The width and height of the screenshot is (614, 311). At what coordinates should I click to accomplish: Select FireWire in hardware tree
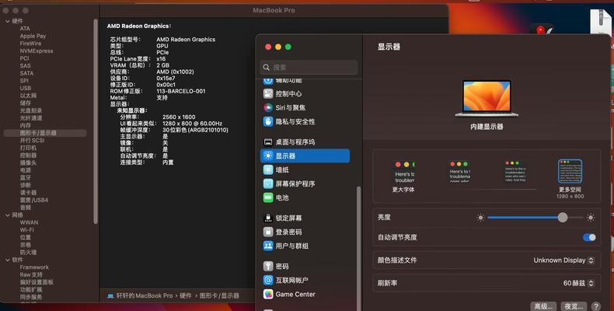pyautogui.click(x=30, y=44)
